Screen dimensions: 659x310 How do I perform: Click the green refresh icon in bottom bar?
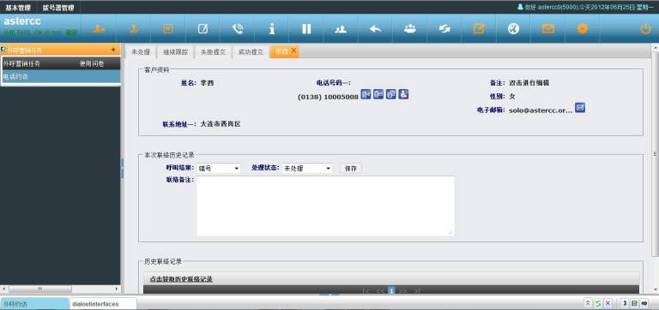coord(597,303)
